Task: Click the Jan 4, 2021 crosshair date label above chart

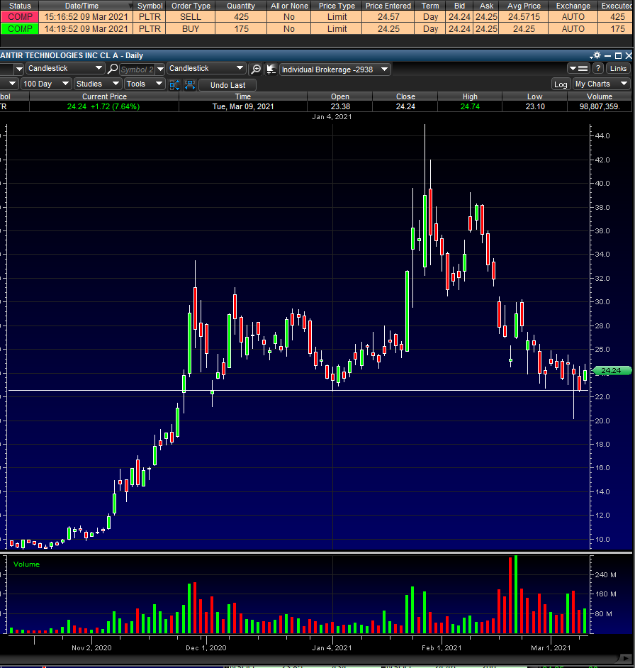Action: coord(332,117)
